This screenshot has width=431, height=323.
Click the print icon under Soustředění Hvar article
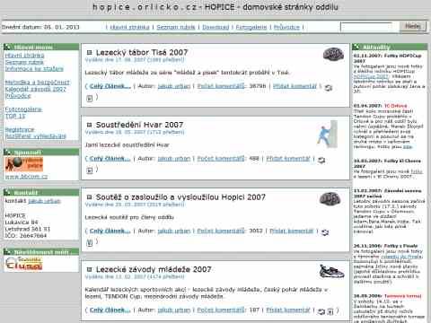tap(90, 170)
